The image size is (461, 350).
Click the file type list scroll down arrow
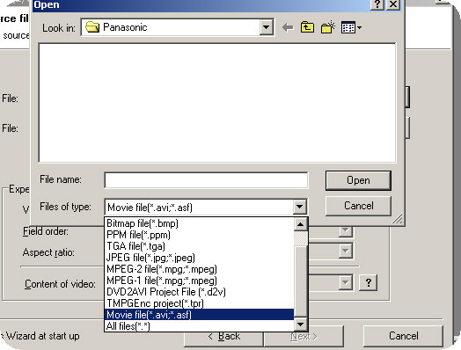(x=301, y=324)
